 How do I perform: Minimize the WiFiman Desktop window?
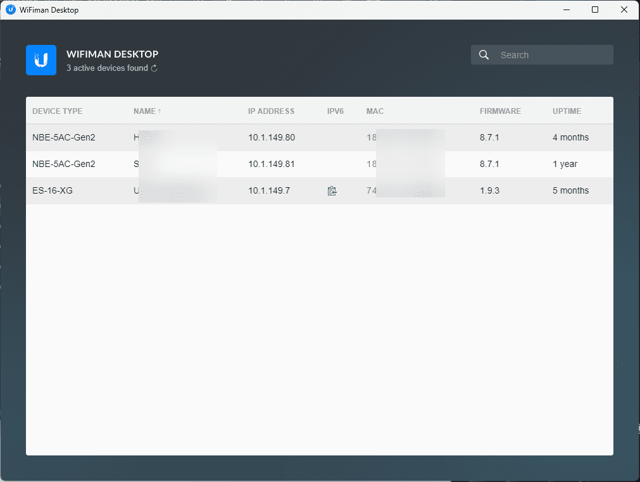click(567, 9)
